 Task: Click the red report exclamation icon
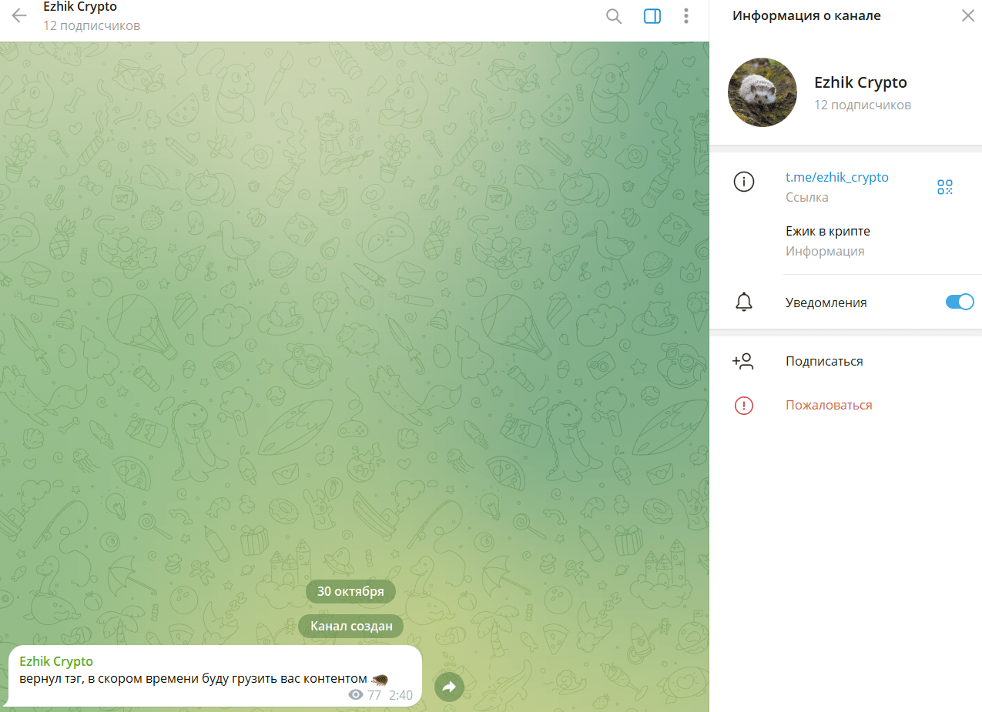pyautogui.click(x=744, y=406)
